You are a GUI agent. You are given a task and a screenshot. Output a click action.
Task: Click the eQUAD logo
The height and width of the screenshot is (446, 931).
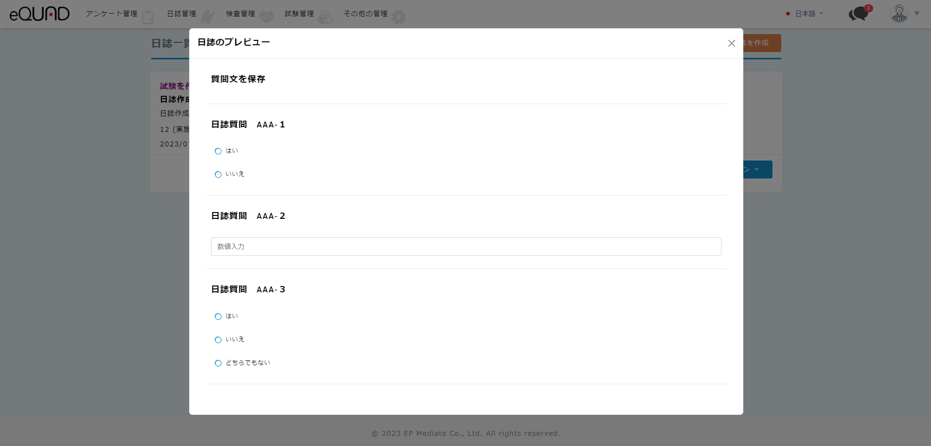point(39,14)
